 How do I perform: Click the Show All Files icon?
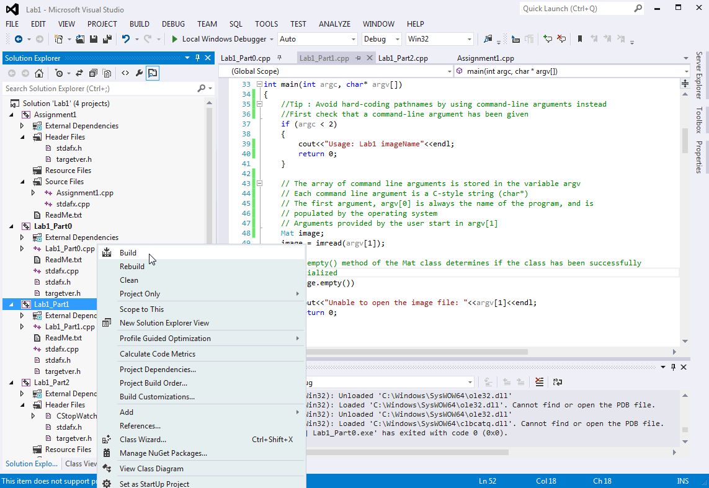[x=107, y=73]
